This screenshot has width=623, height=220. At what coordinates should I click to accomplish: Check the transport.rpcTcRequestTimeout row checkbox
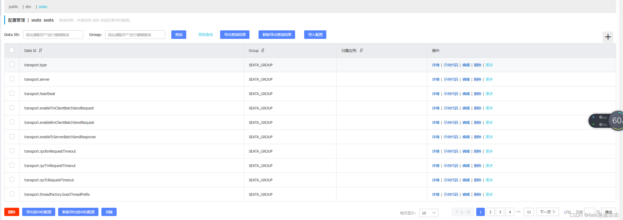coord(12,180)
